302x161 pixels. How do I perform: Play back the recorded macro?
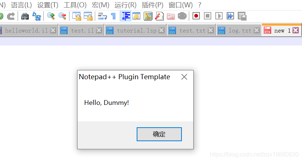(219, 16)
